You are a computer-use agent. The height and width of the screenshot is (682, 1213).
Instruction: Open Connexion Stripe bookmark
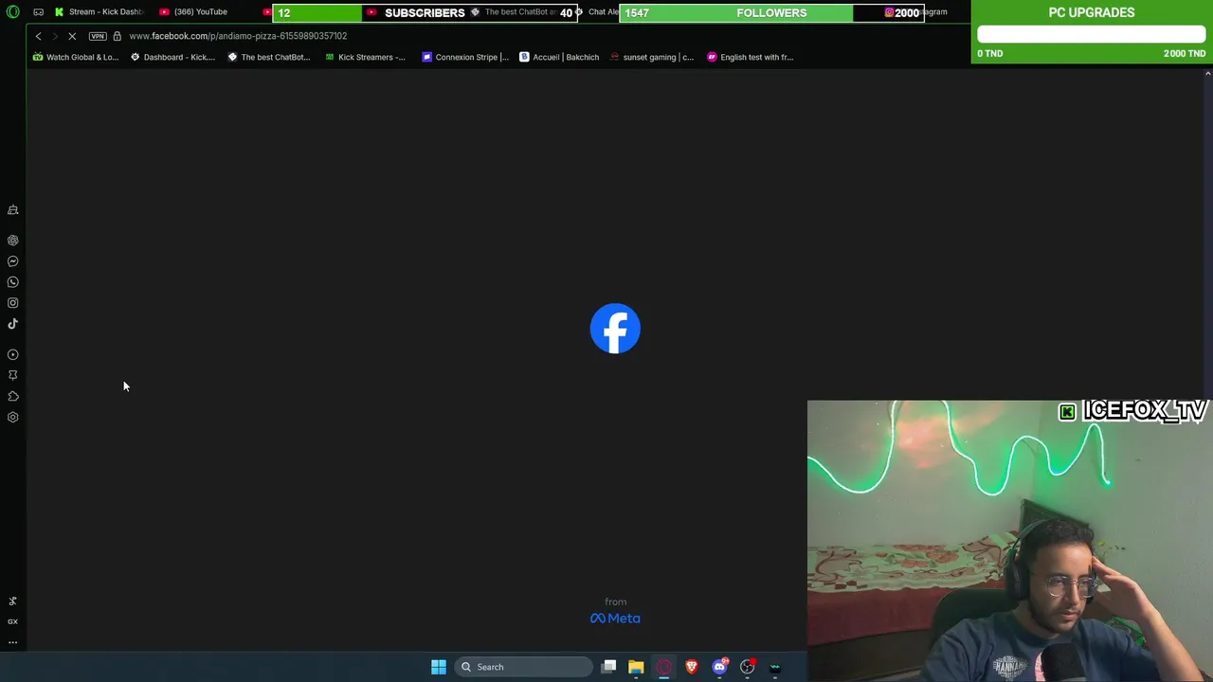[x=465, y=57]
